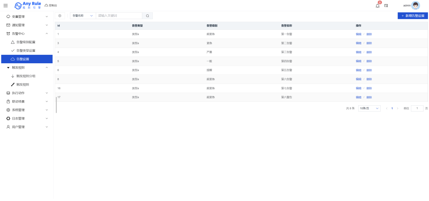Delete the 第五告警 row

(369, 70)
